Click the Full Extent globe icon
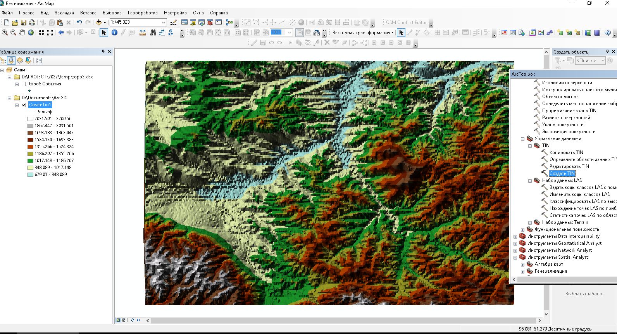 31,33
